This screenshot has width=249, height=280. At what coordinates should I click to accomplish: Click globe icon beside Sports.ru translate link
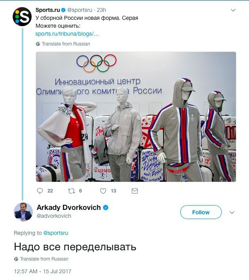38,44
